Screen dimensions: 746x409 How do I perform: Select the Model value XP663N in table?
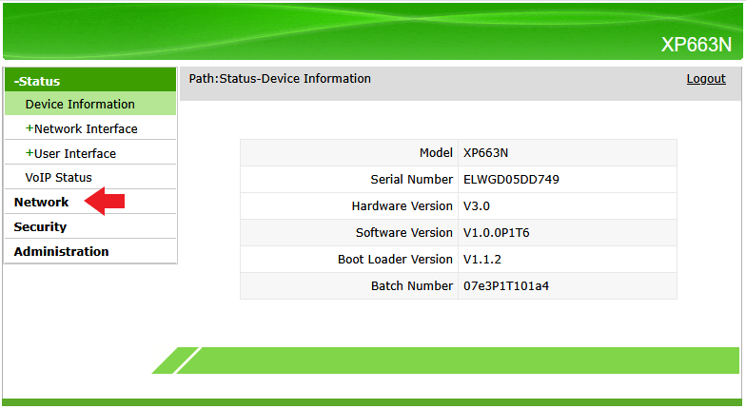click(485, 152)
